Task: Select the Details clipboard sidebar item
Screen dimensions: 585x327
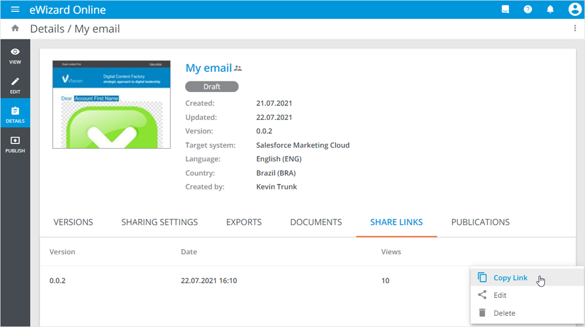Action: pyautogui.click(x=15, y=115)
